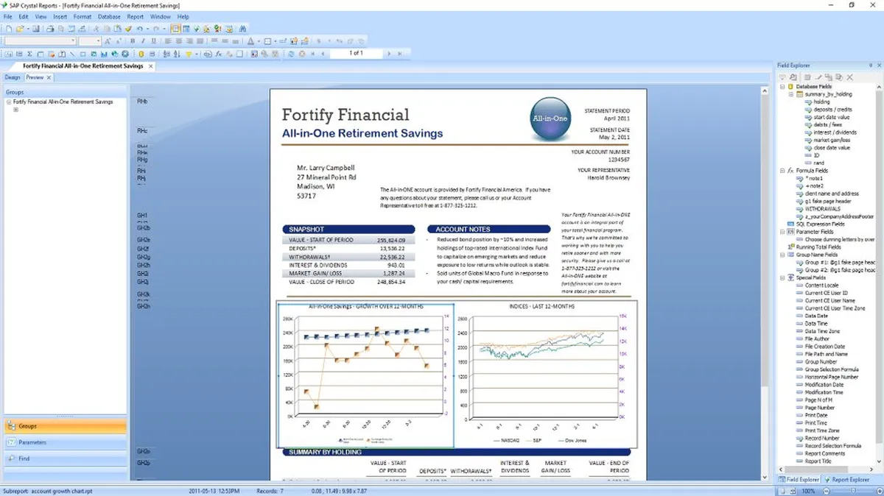Image resolution: width=884 pixels, height=496 pixels.
Task: Go to the next page arrow
Action: [x=389, y=54]
